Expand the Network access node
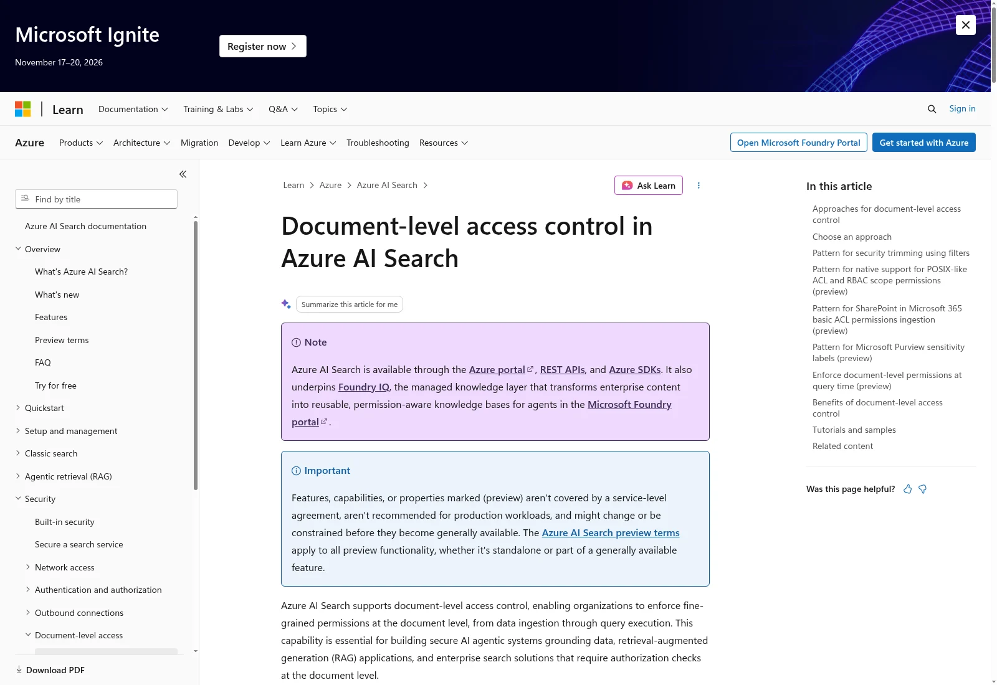Image resolution: width=997 pixels, height=685 pixels. (x=28, y=567)
